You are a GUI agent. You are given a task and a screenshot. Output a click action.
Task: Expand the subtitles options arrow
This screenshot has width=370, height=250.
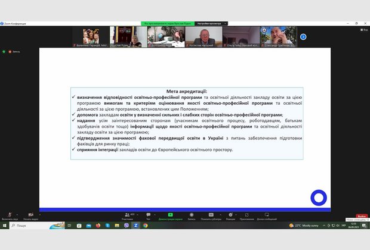(x=220, y=215)
